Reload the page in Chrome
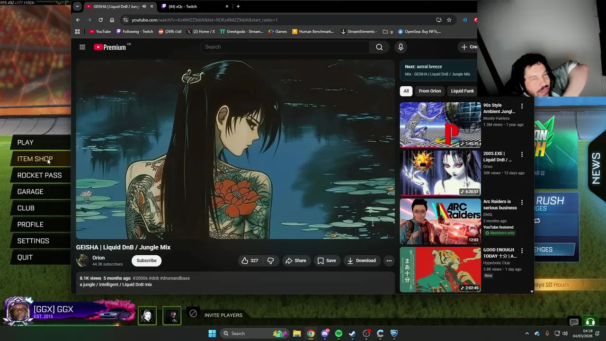Screen dimensions: 606x341 [x=100, y=20]
